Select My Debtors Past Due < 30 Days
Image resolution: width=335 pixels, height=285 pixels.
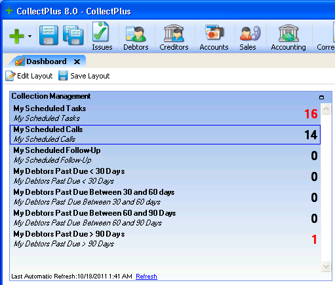click(165, 176)
